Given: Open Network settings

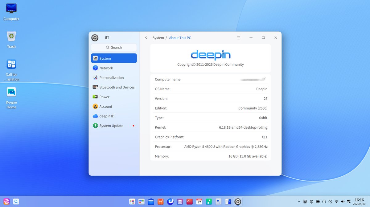Looking at the screenshot, I should click(x=114, y=68).
